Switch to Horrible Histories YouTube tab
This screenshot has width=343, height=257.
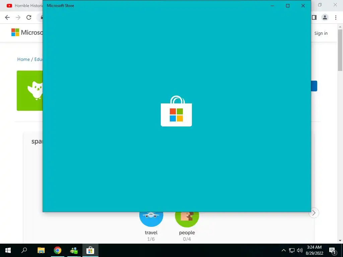24,5
